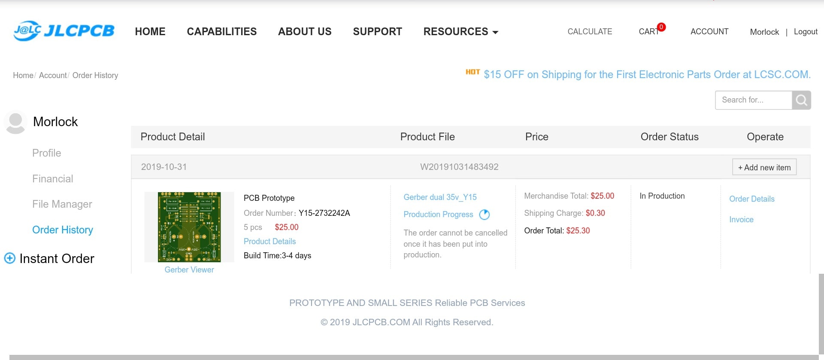Go to the Support page
The width and height of the screenshot is (824, 360).
[377, 32]
